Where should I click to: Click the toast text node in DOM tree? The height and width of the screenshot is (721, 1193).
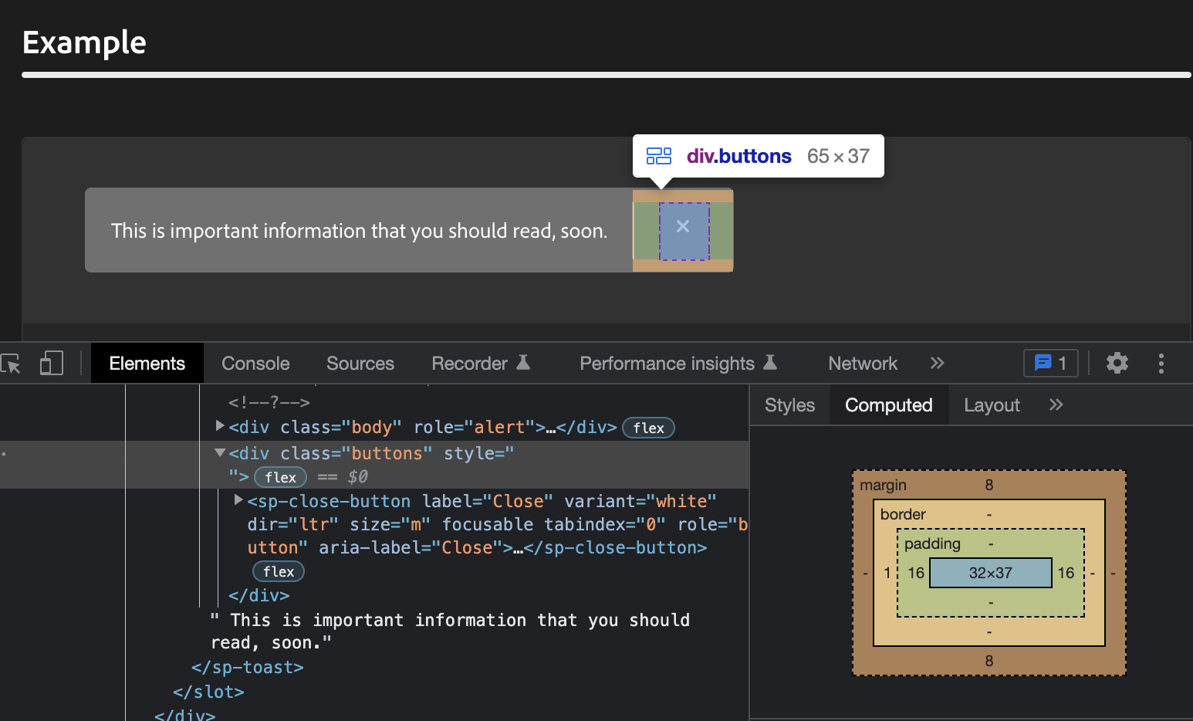[451, 631]
